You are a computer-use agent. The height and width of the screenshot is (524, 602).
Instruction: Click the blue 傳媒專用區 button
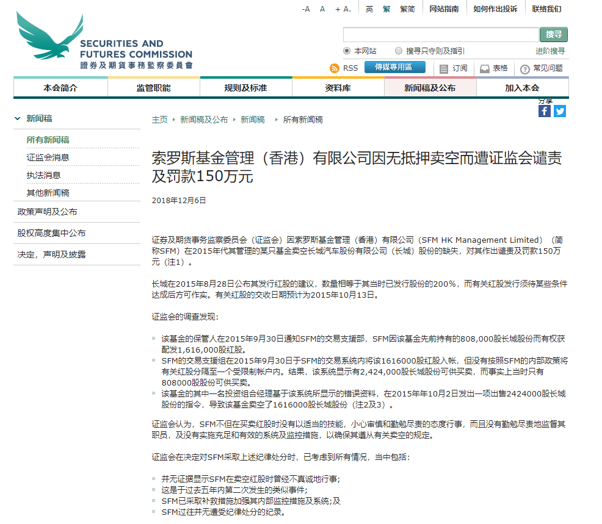click(x=394, y=67)
